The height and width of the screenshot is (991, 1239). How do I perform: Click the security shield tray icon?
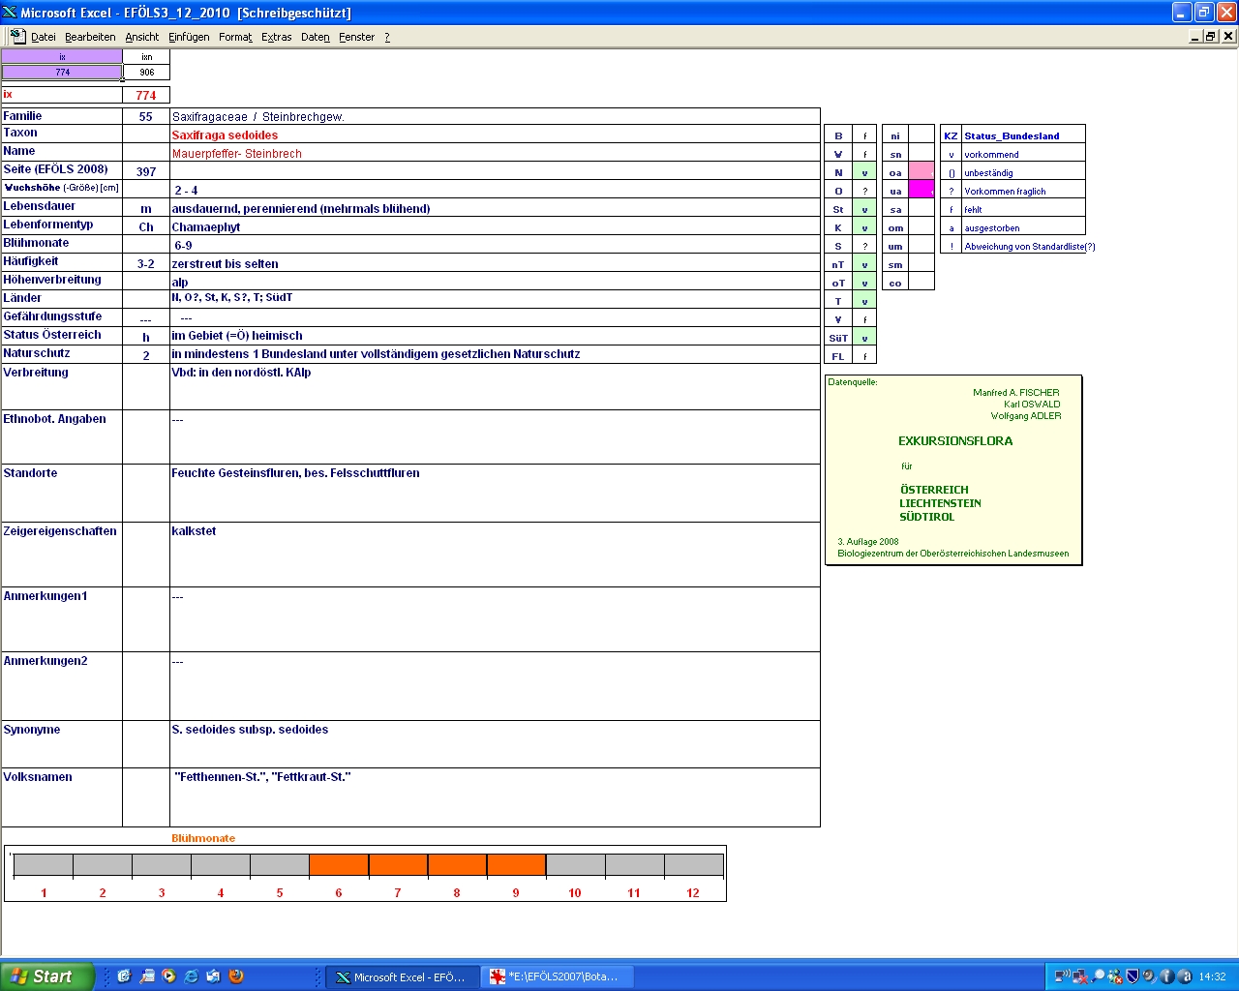click(x=1132, y=976)
